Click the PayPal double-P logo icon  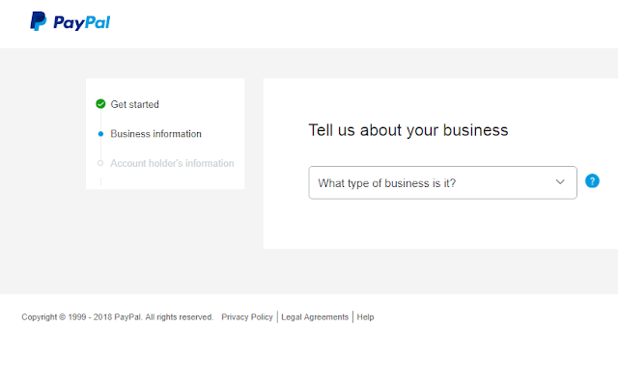tap(39, 21)
